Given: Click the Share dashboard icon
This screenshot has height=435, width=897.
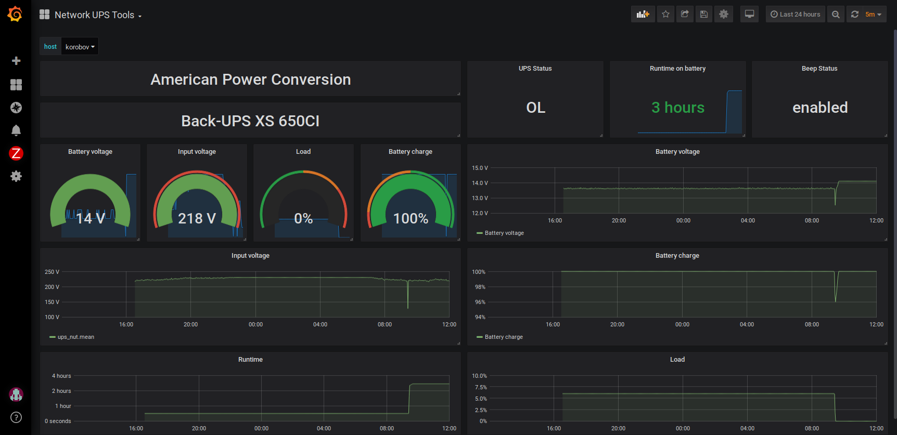Looking at the screenshot, I should (685, 14).
